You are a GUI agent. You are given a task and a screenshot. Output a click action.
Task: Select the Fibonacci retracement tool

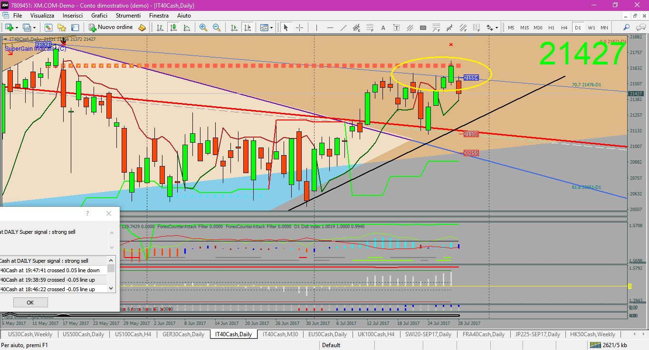(x=369, y=28)
